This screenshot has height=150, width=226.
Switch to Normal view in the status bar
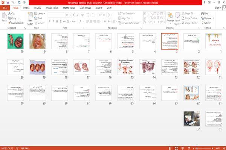pyautogui.click(x=170, y=148)
